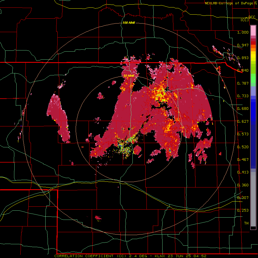This screenshot has width=258, height=258.
Task: Select the 0.413 scale value
Action: (243, 172)
